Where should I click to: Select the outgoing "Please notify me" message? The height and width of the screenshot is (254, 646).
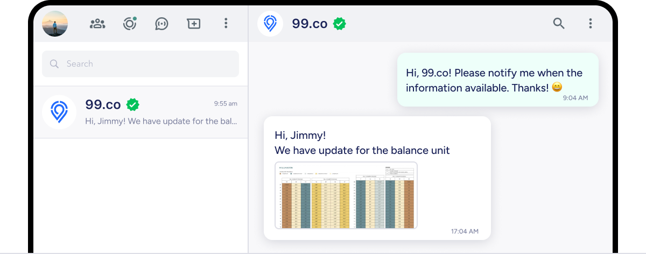(494, 80)
